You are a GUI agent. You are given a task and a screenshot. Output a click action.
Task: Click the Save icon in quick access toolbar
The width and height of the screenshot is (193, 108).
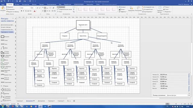tap(2, 1)
